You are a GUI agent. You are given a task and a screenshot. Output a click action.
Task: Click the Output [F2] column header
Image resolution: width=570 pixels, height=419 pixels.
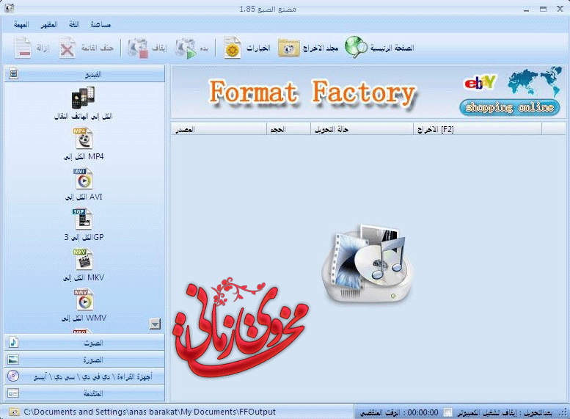(478, 129)
